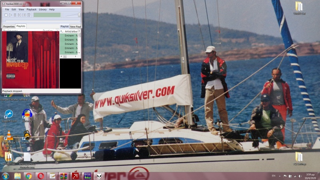
Task: Open the SupportAssist desktop icon
Action: tap(9, 116)
